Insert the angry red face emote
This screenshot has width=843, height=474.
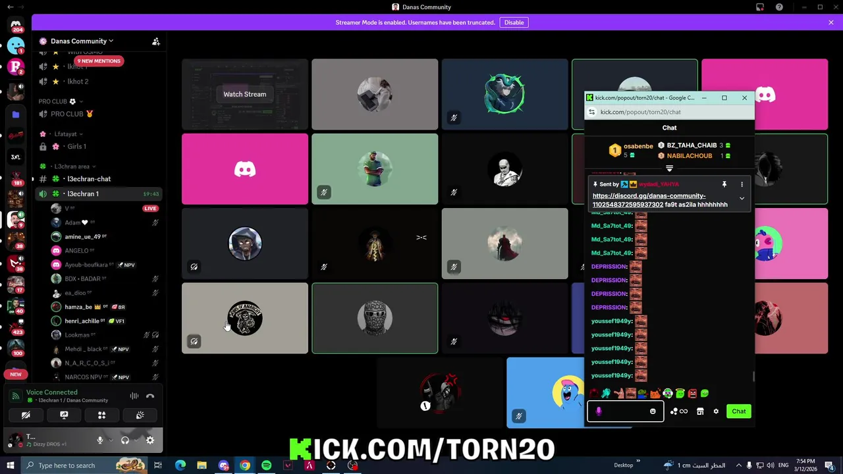pyautogui.click(x=692, y=394)
